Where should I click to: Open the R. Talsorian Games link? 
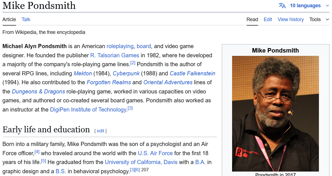115,55
